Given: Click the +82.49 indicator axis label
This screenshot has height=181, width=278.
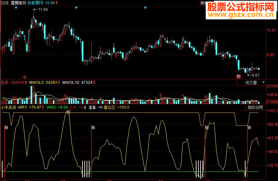Looking at the screenshot, I should tap(272, 124).
